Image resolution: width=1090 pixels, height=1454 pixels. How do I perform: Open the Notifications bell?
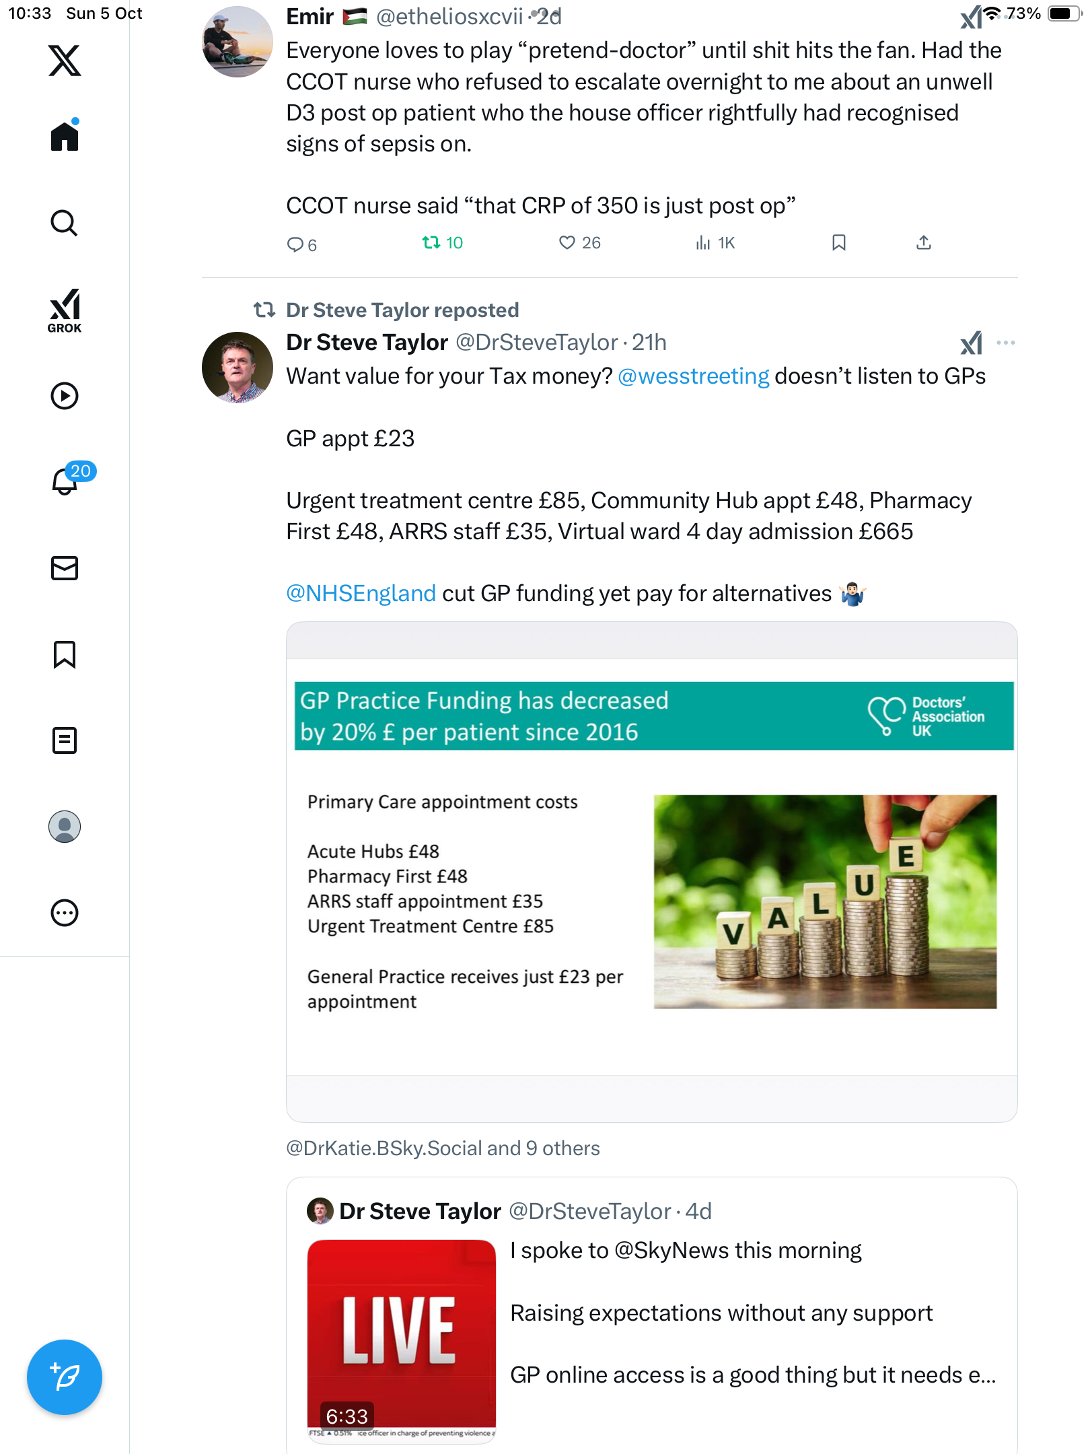pyautogui.click(x=65, y=481)
